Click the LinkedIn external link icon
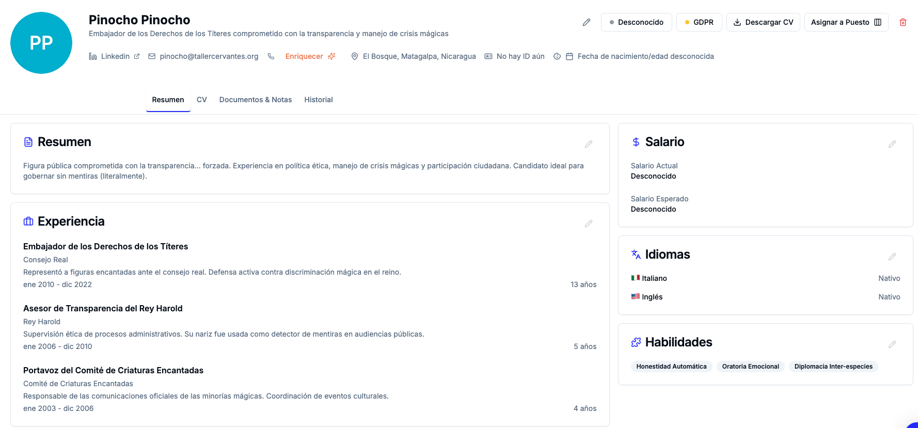The image size is (918, 428). [x=137, y=56]
